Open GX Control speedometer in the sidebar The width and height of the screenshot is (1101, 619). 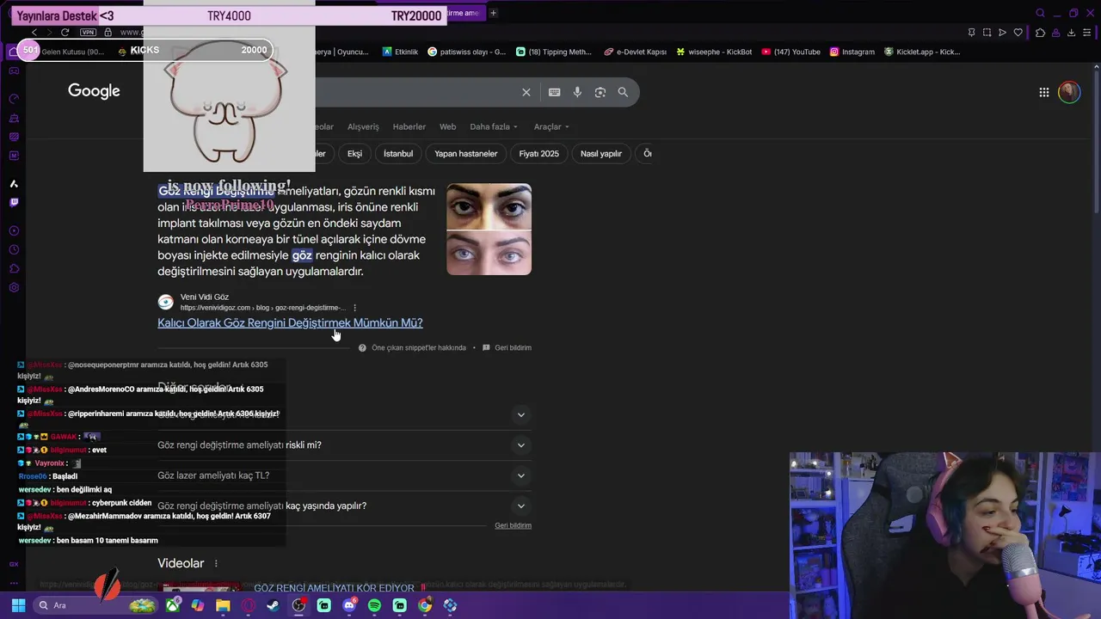click(x=14, y=99)
